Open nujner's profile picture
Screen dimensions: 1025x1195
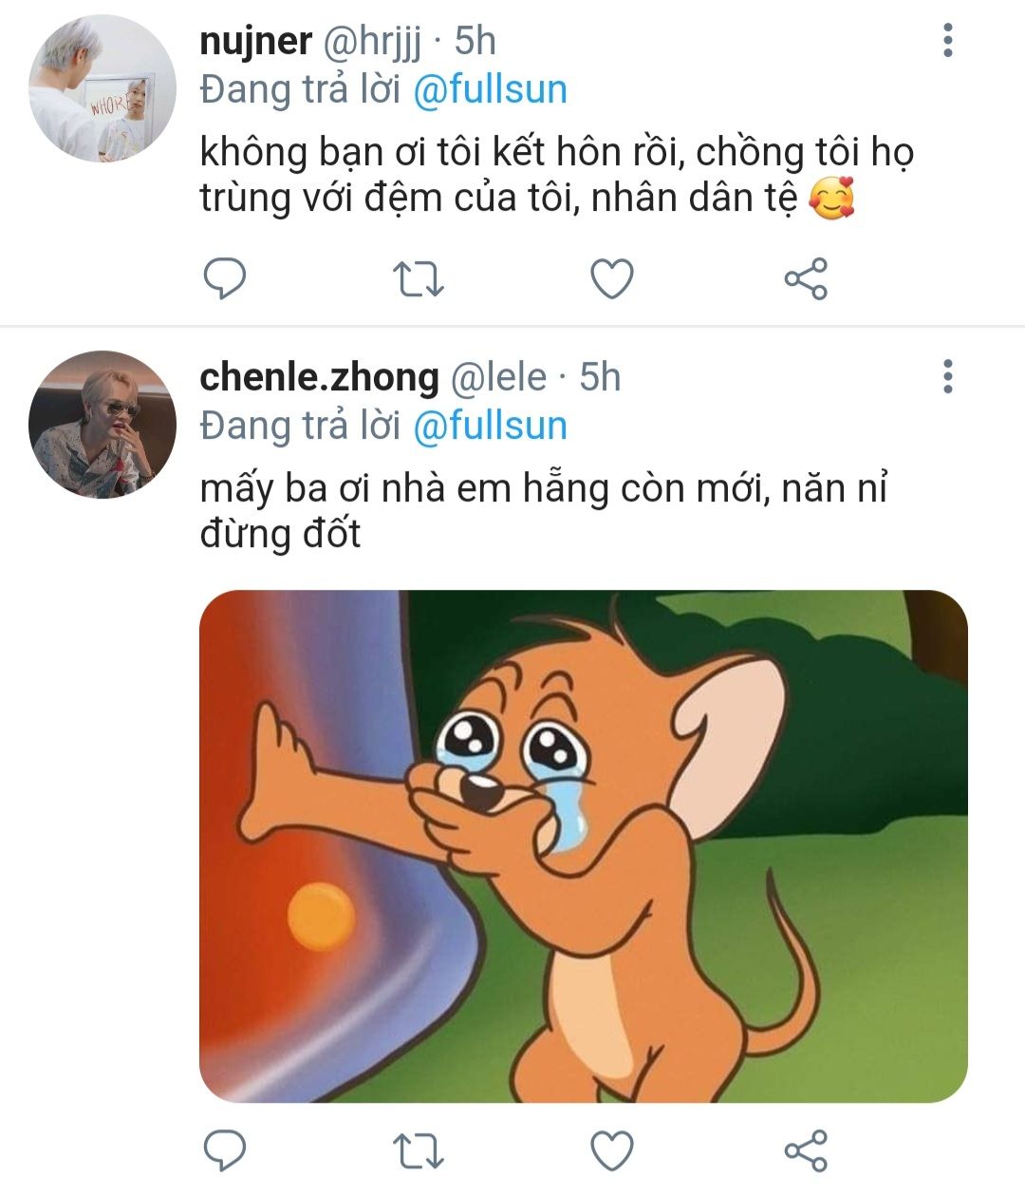tap(102, 88)
